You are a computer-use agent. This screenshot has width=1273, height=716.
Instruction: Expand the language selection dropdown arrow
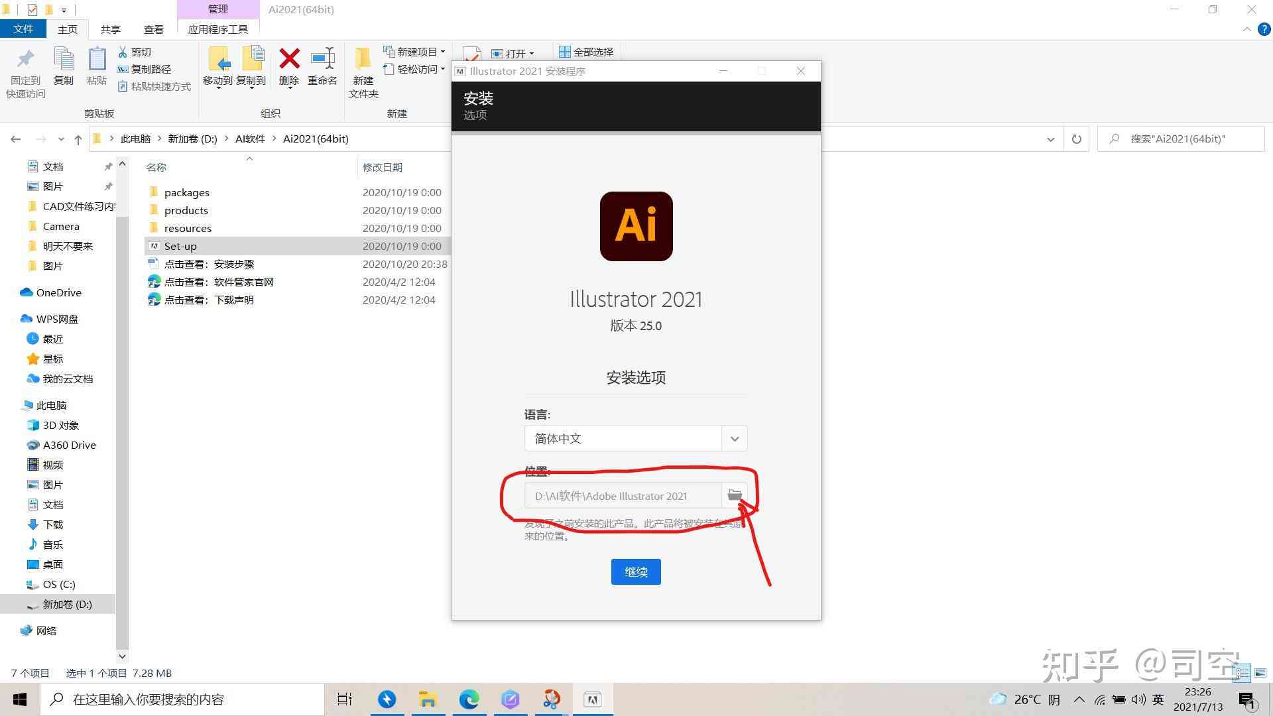point(735,439)
